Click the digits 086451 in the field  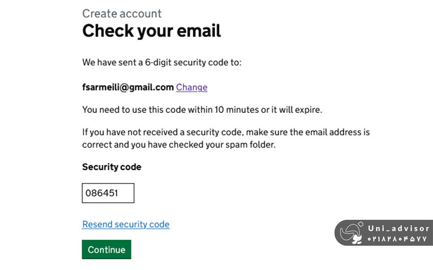[x=102, y=193]
